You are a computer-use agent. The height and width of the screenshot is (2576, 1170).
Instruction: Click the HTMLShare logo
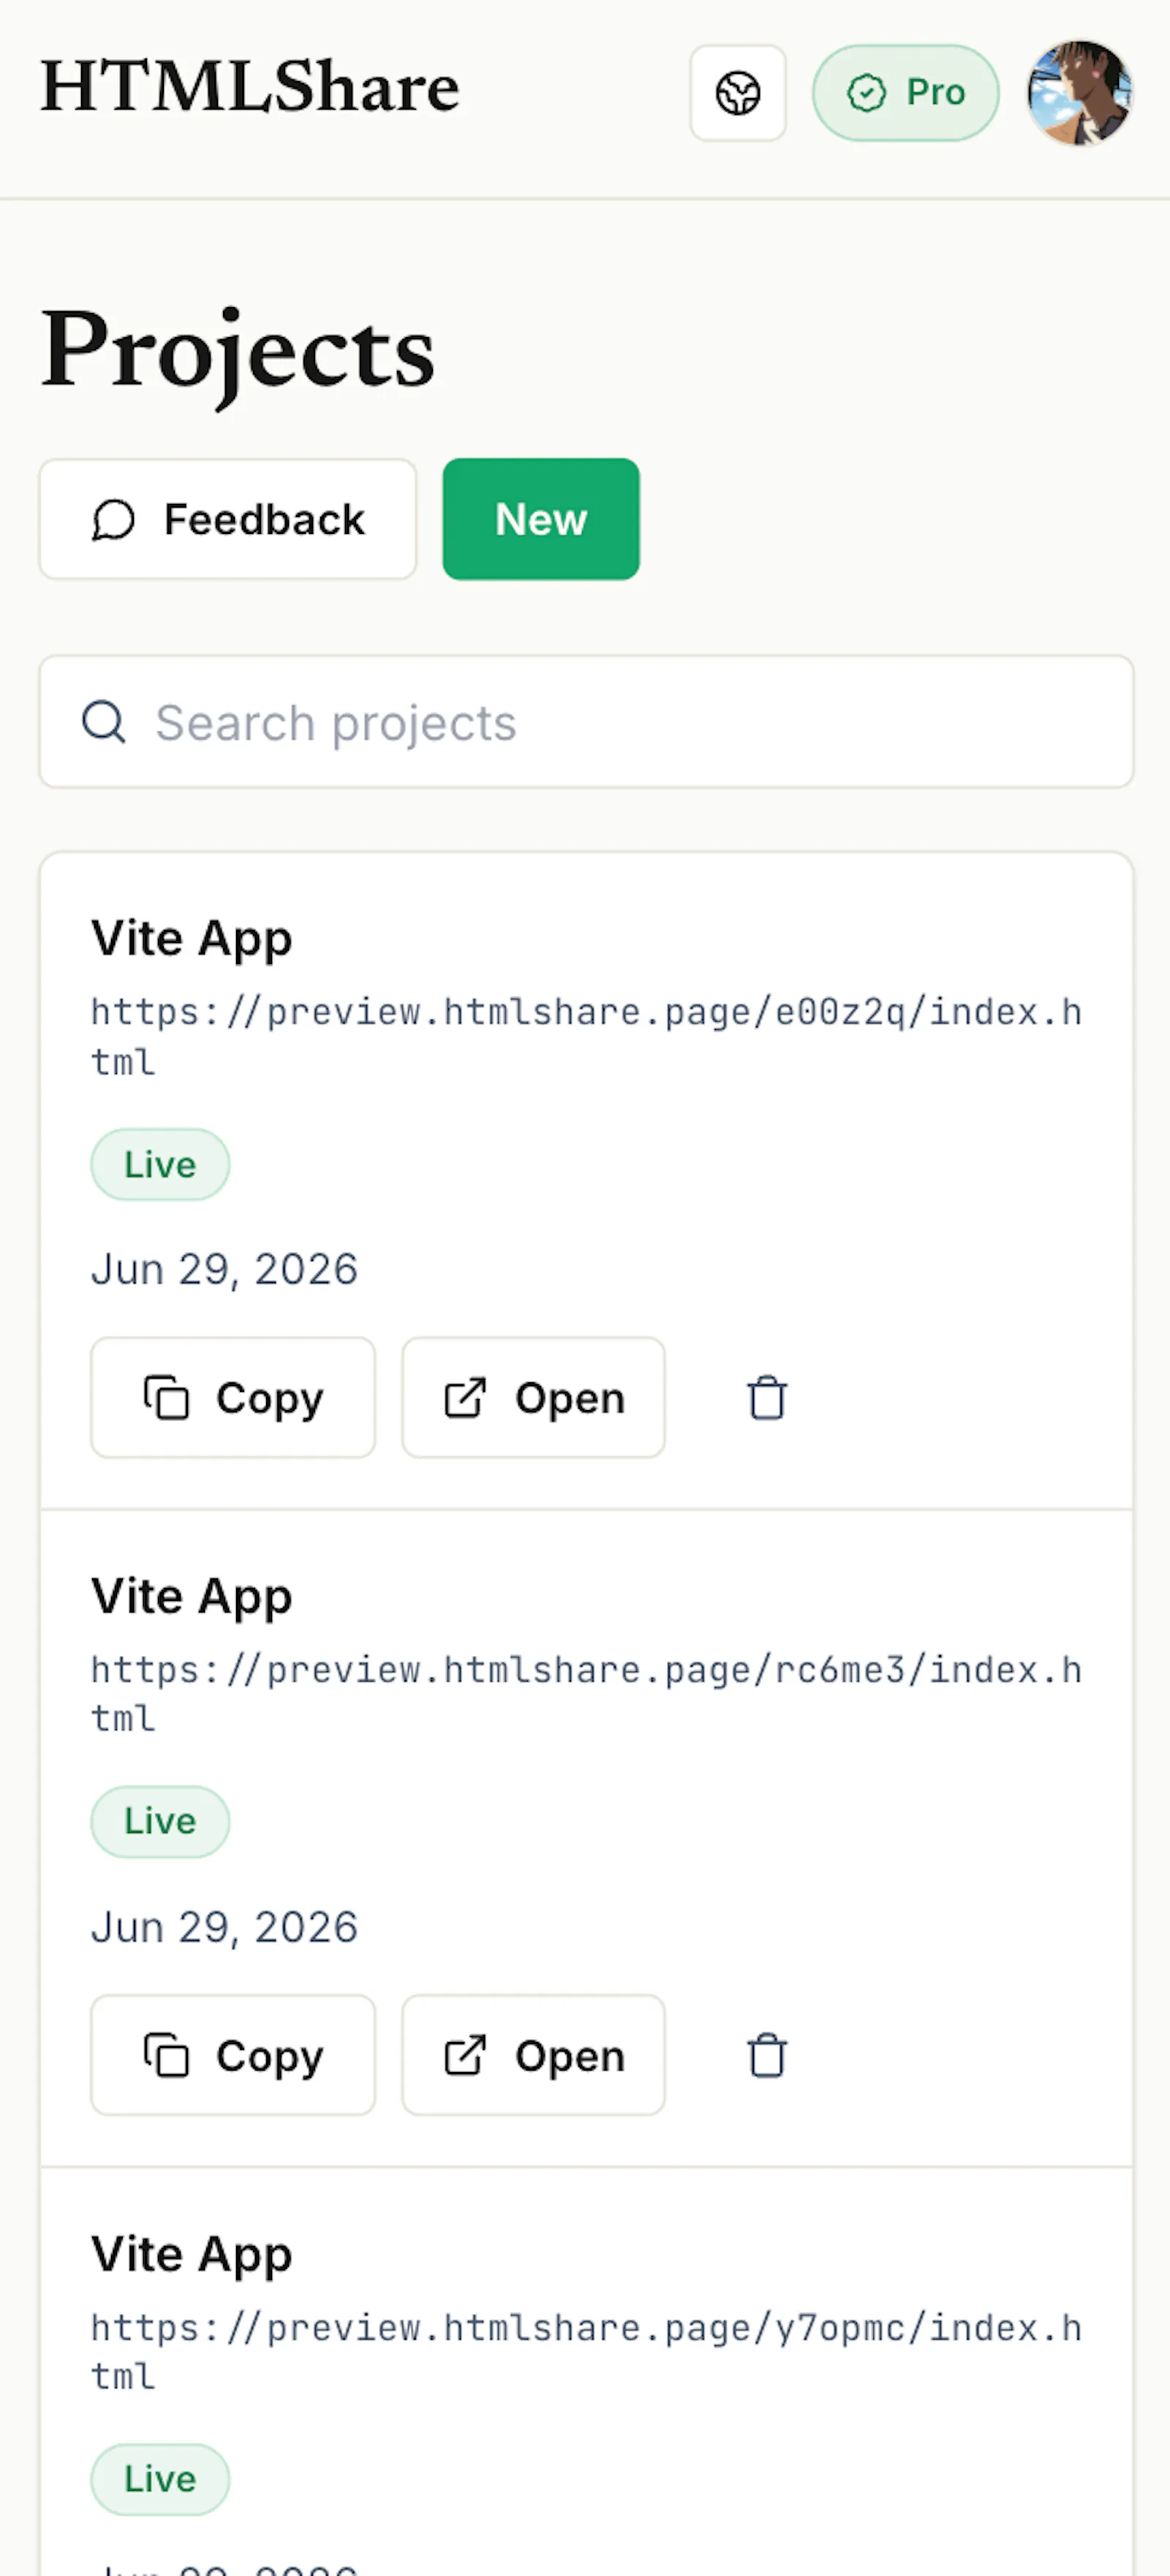click(250, 87)
